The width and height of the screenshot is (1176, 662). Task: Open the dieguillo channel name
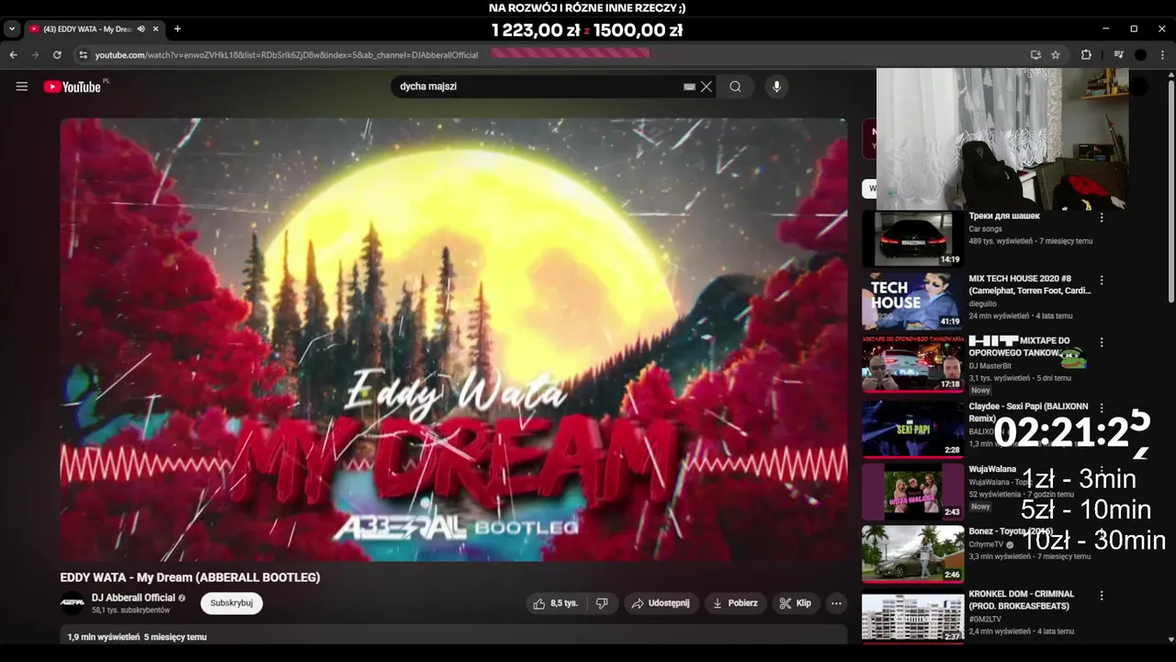pyautogui.click(x=983, y=303)
